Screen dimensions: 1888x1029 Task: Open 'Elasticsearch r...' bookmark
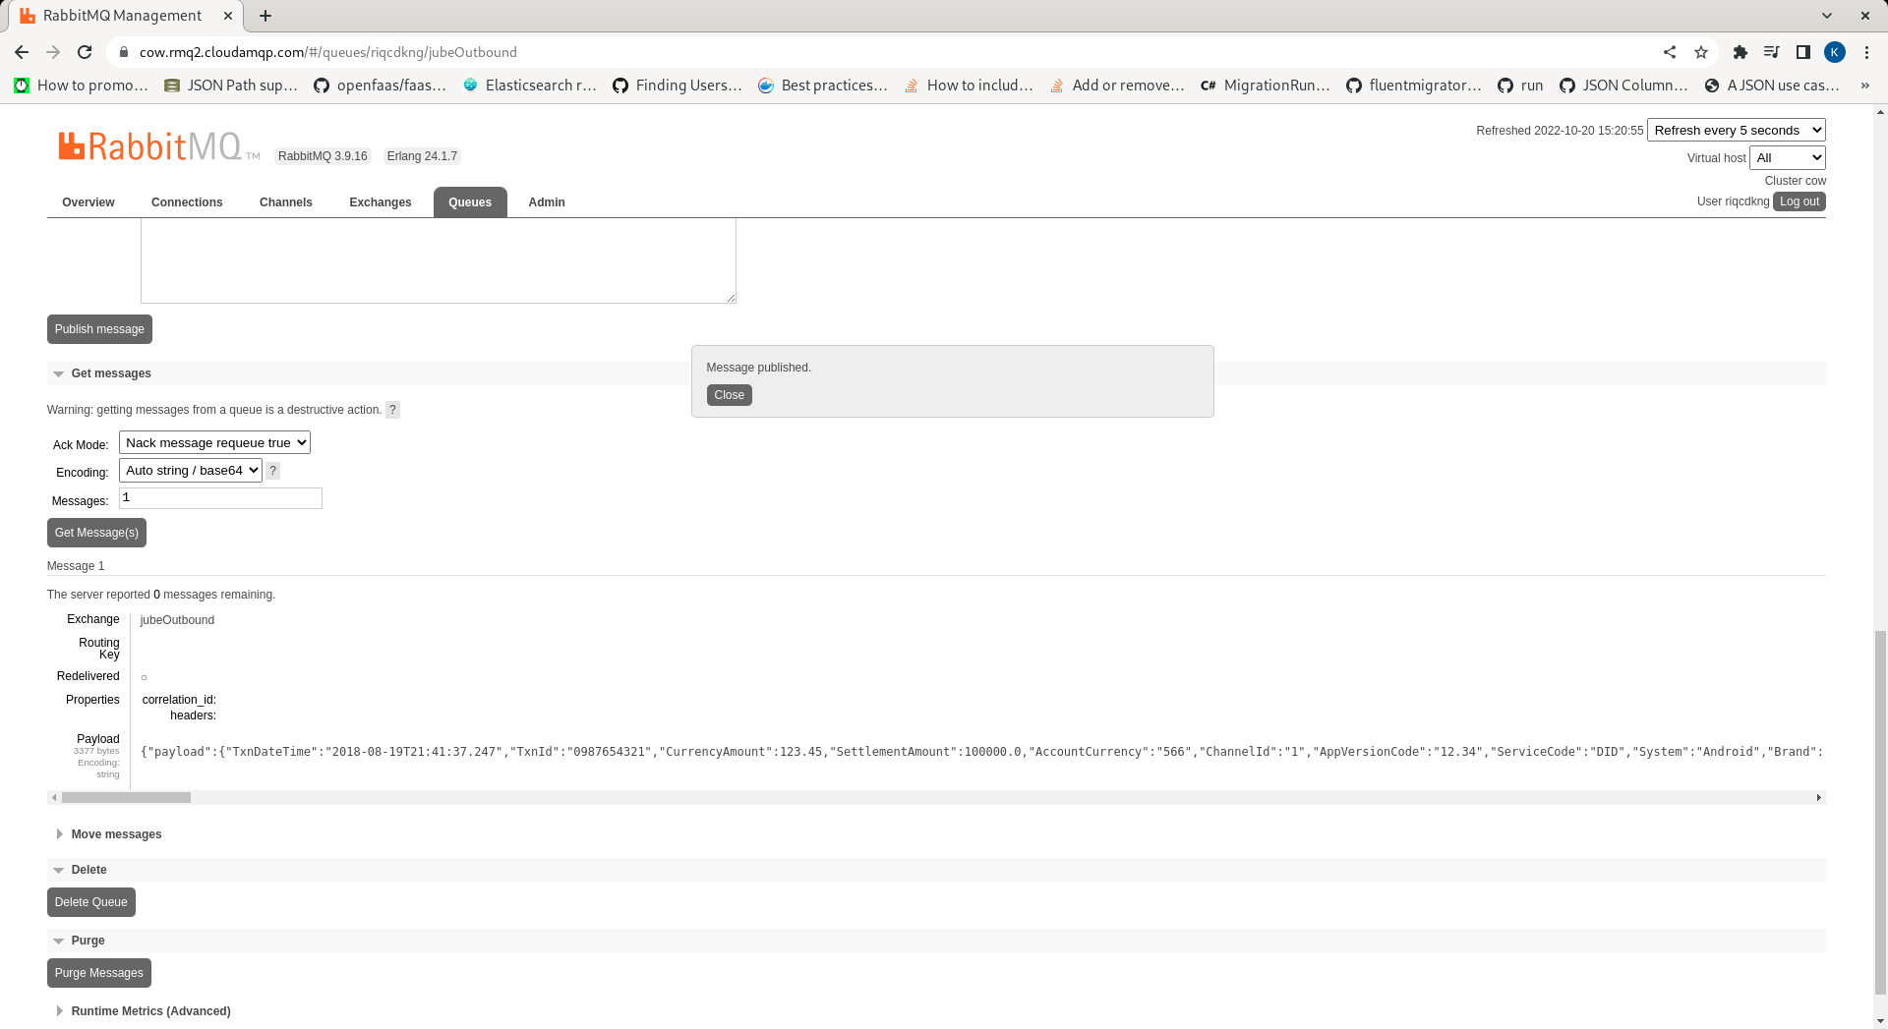pos(530,86)
